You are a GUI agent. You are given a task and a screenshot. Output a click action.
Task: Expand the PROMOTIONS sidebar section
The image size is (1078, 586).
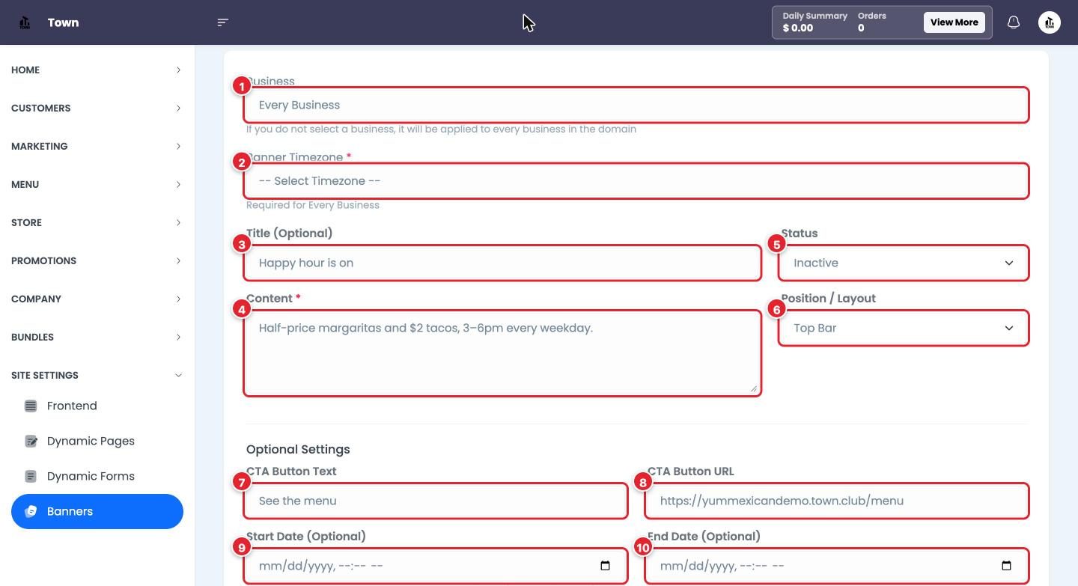pos(97,260)
